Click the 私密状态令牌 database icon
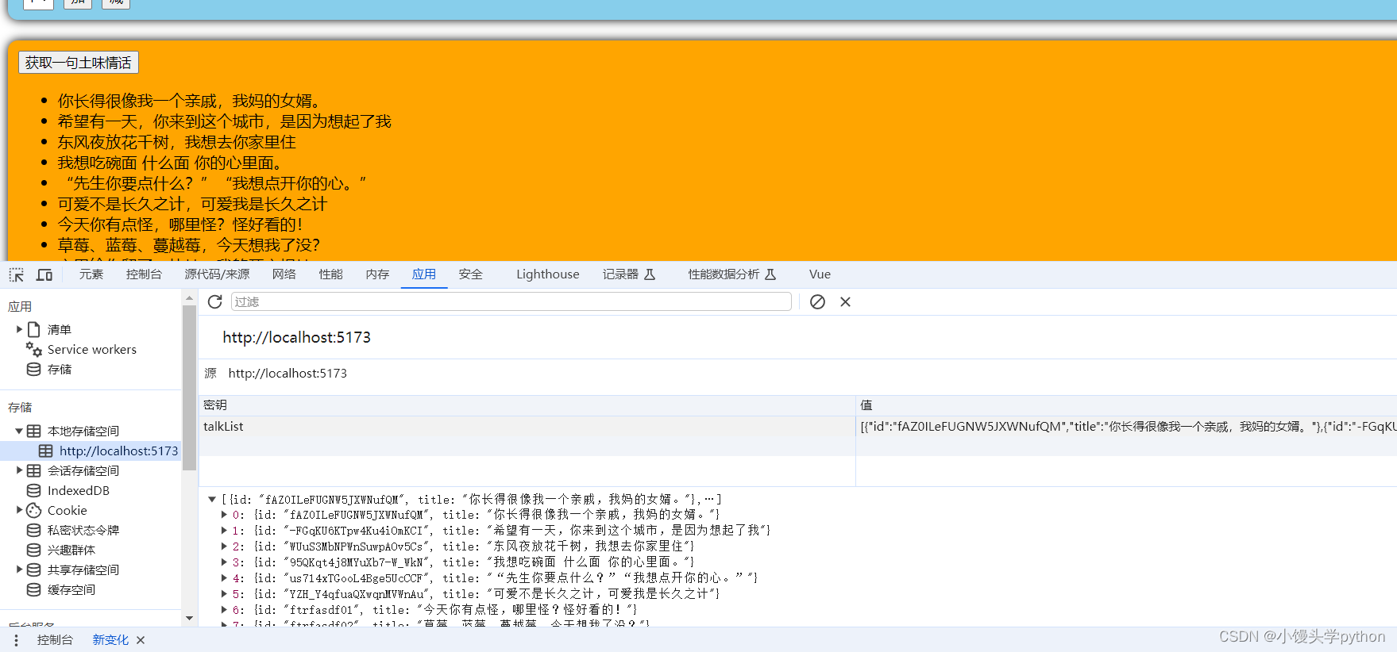 pos(33,530)
